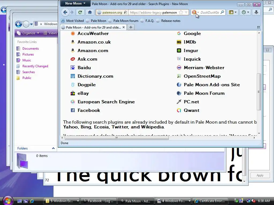Open the history clock button
This screenshot has height=205, width=274.
point(245,12)
